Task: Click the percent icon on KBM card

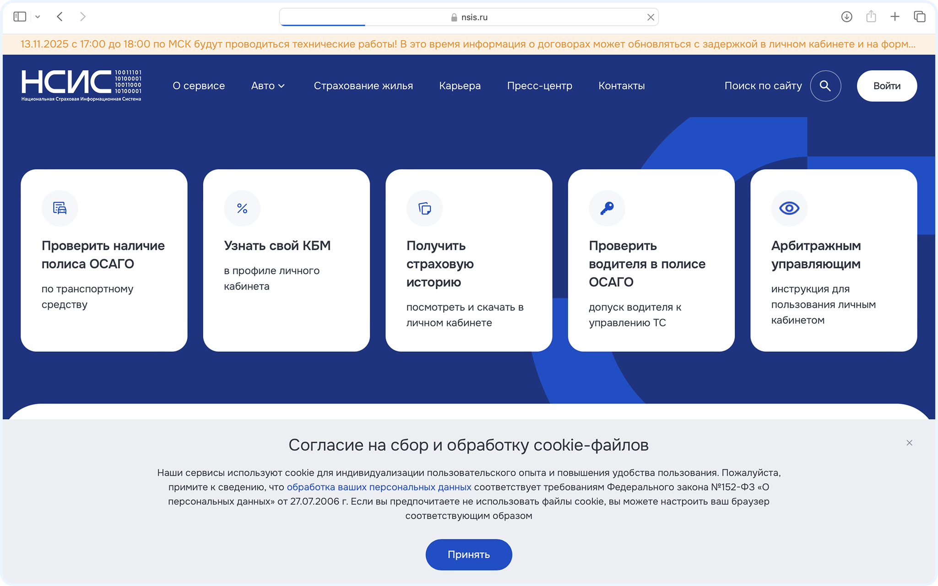Action: pyautogui.click(x=242, y=208)
